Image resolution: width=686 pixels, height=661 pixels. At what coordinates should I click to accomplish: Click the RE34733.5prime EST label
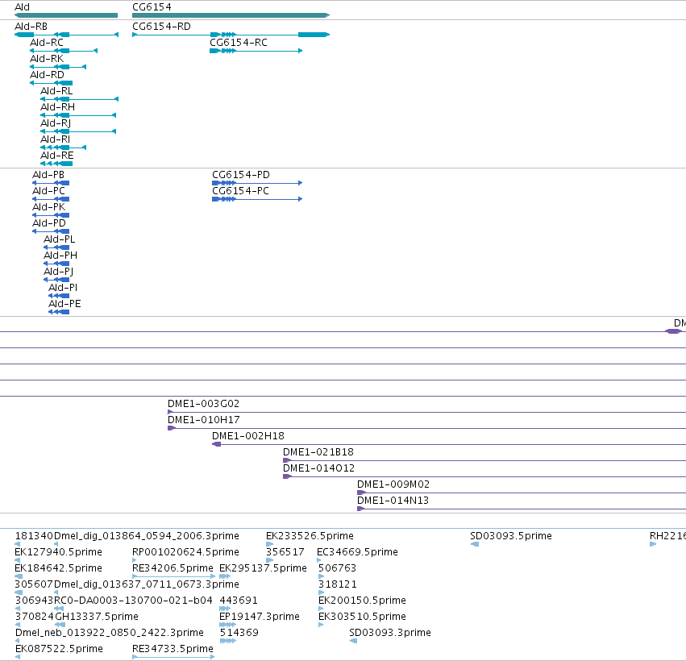(x=173, y=649)
